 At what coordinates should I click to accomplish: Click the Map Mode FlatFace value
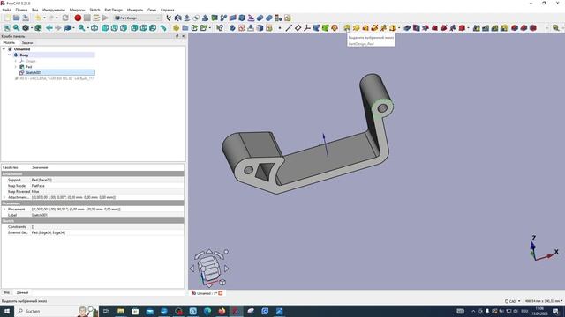tap(107, 186)
